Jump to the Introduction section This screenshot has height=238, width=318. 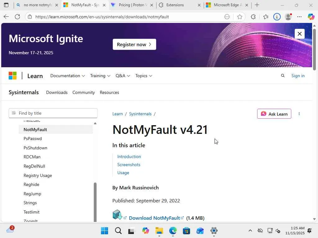pos(129,156)
